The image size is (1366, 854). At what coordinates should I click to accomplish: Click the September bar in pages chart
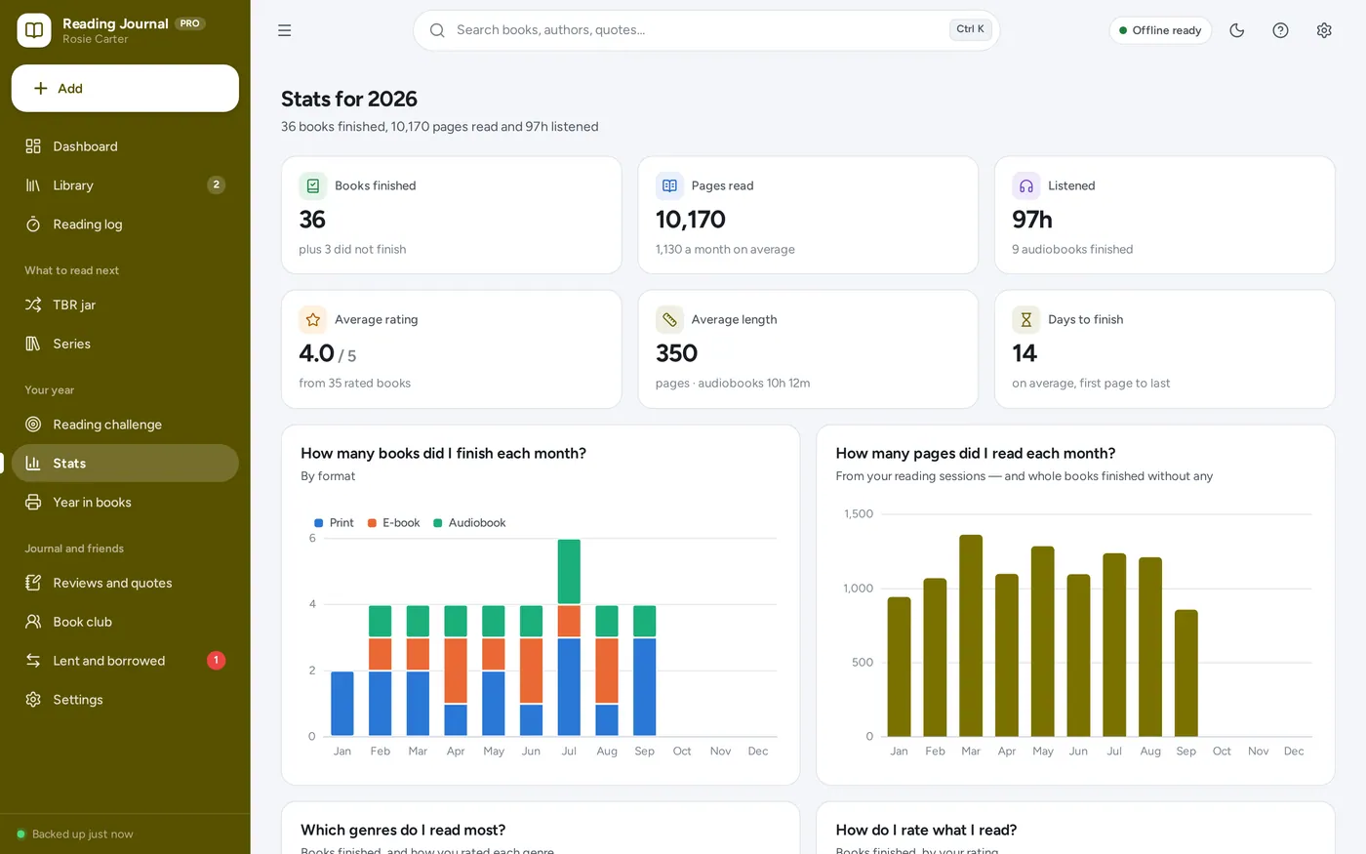coord(1186,673)
